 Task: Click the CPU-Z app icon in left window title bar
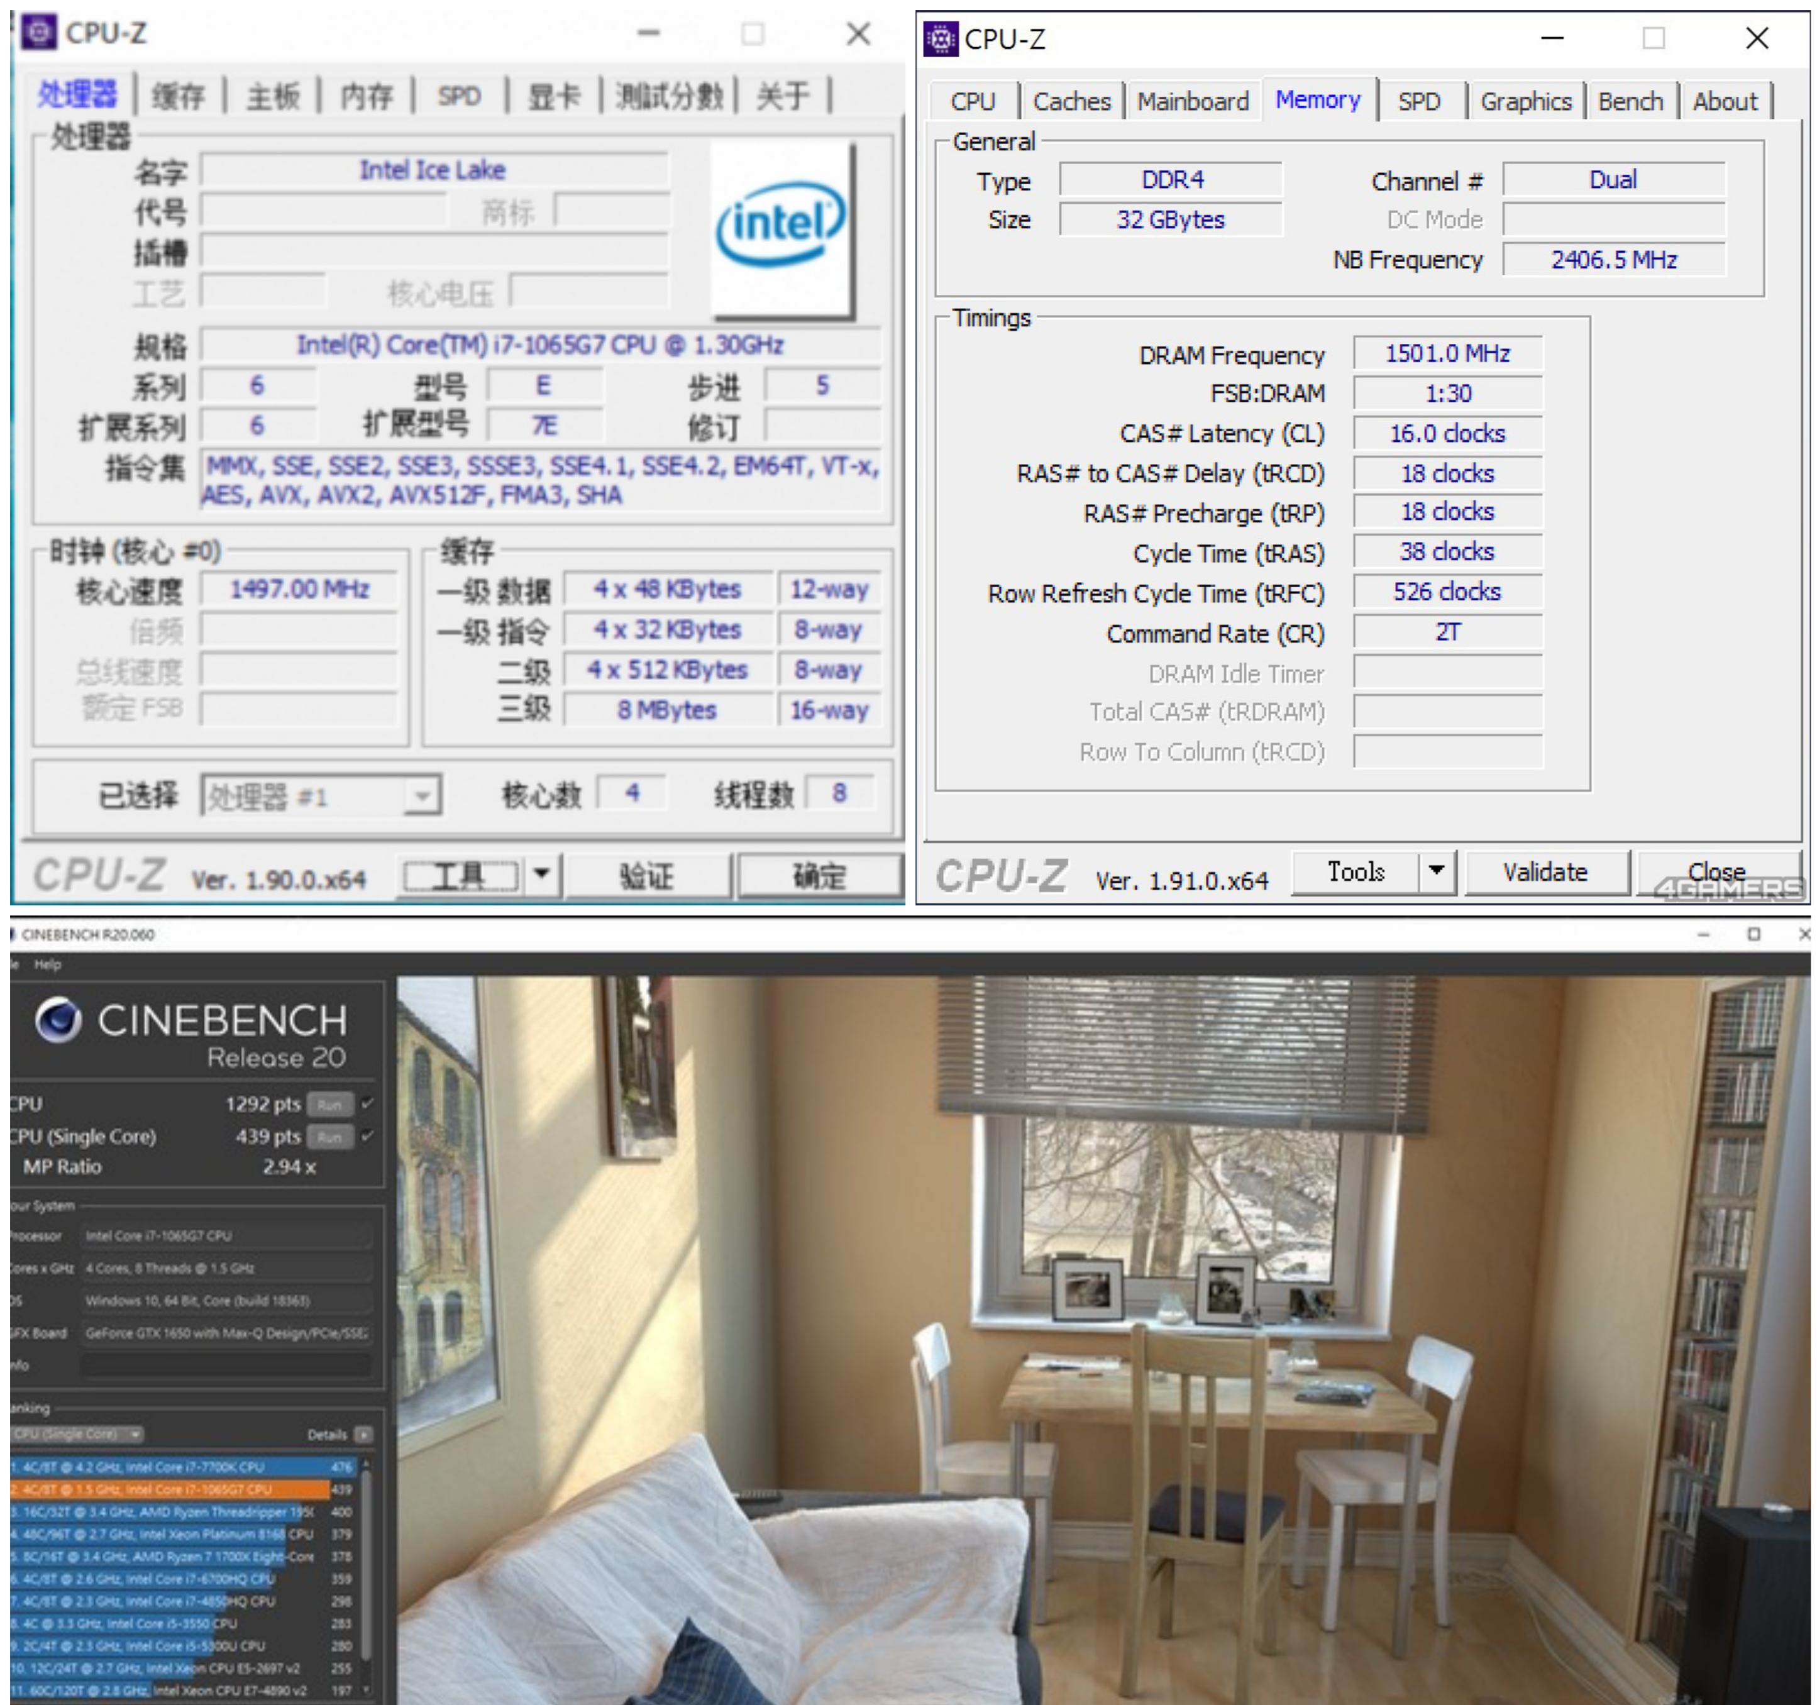[x=38, y=33]
